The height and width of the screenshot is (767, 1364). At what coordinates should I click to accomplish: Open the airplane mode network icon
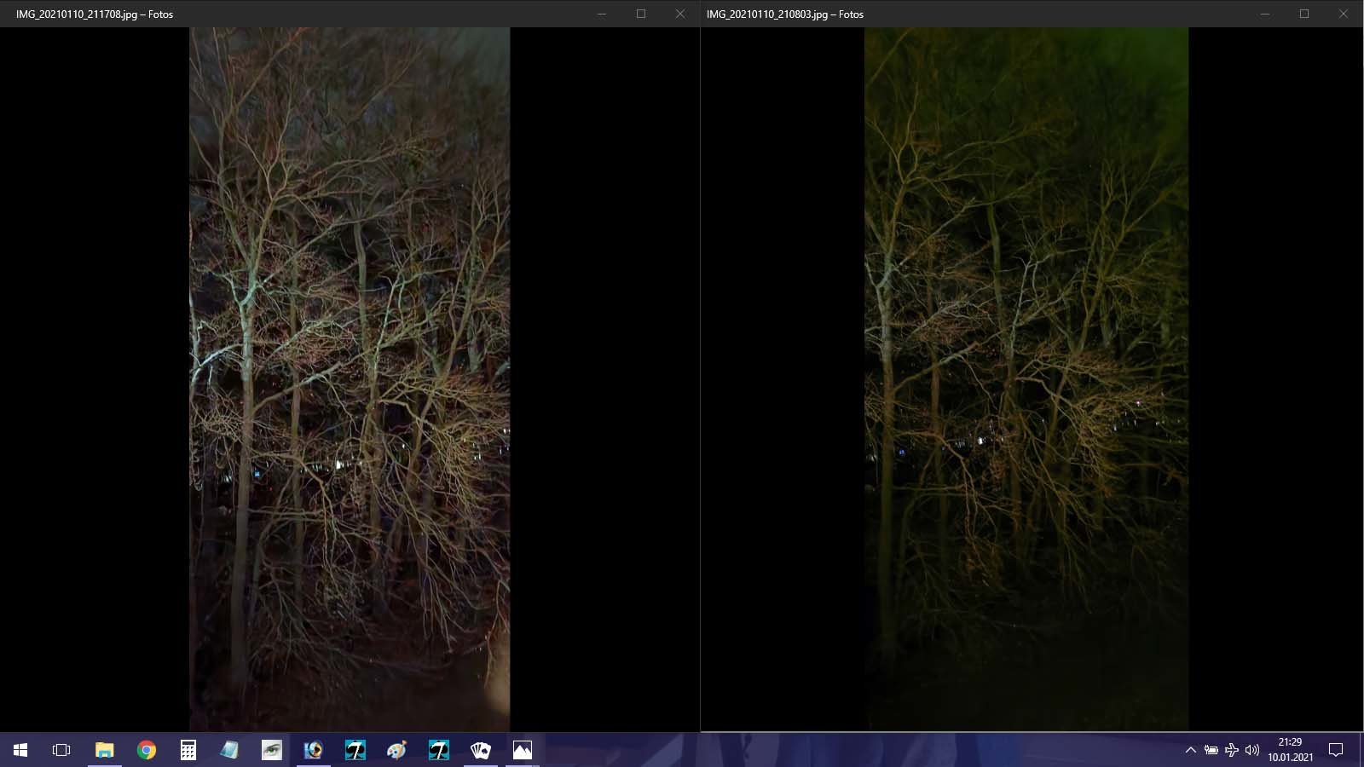tap(1231, 750)
